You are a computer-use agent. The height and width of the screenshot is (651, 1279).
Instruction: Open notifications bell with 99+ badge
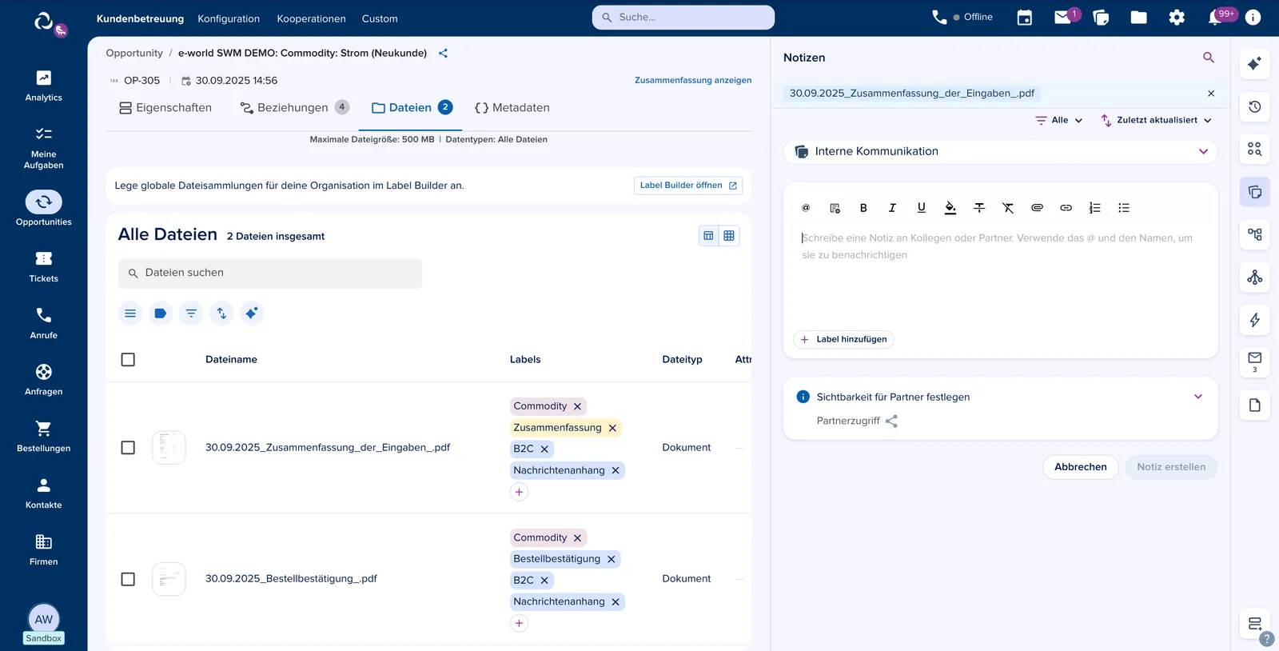[x=1216, y=18]
